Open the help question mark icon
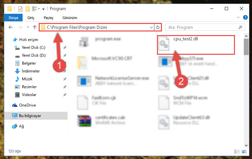Screen dimensions: 252x159 click(x=245, y=17)
